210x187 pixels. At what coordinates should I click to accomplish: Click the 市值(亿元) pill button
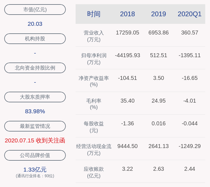tap(35, 10)
